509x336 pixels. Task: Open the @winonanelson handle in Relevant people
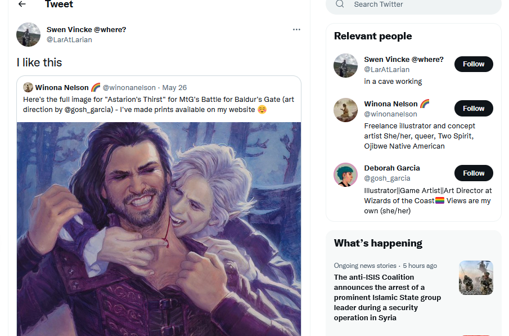click(391, 114)
